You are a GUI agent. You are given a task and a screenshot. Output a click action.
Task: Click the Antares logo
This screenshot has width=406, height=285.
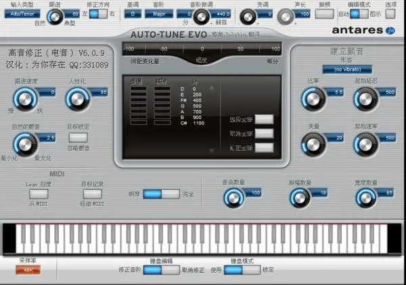tap(363, 30)
